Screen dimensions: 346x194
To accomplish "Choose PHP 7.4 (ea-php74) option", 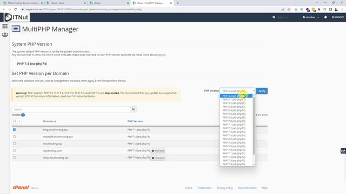I will pos(236,164).
